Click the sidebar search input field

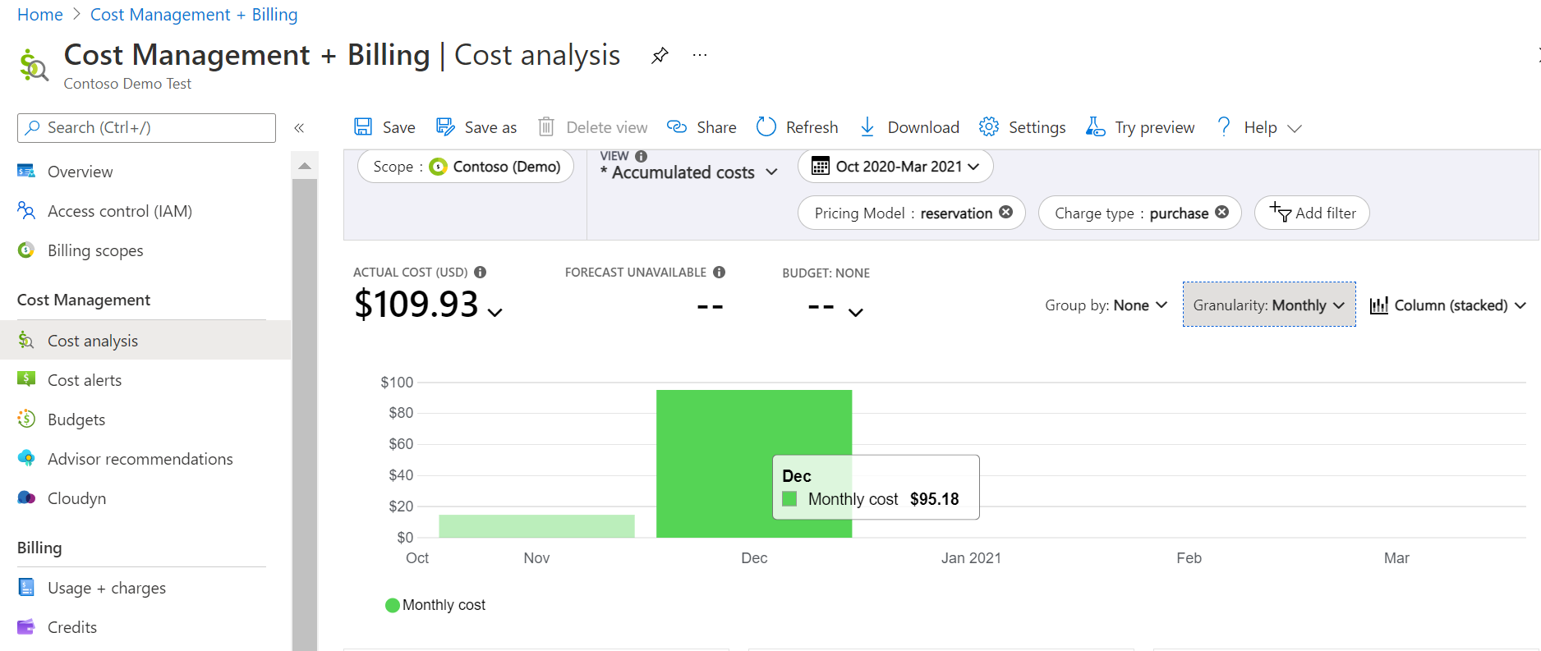[146, 128]
